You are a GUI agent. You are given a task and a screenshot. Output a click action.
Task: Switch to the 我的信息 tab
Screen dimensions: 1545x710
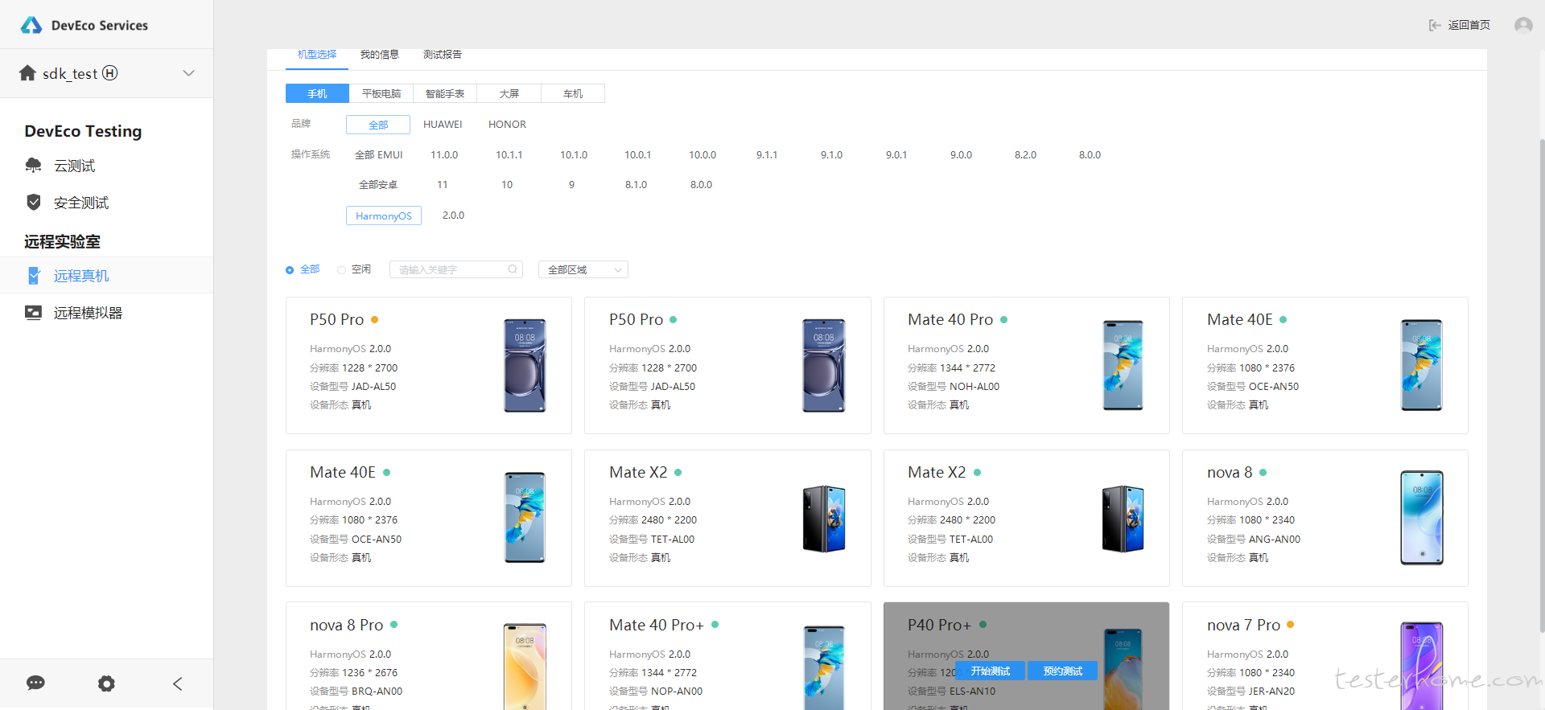tap(380, 55)
